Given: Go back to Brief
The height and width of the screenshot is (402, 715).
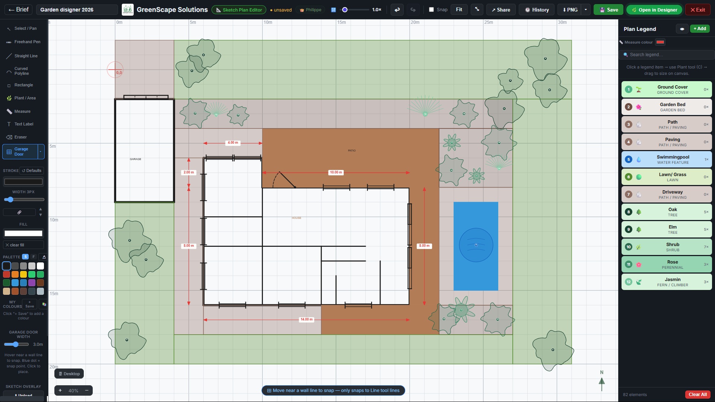Looking at the screenshot, I should click(x=19, y=10).
